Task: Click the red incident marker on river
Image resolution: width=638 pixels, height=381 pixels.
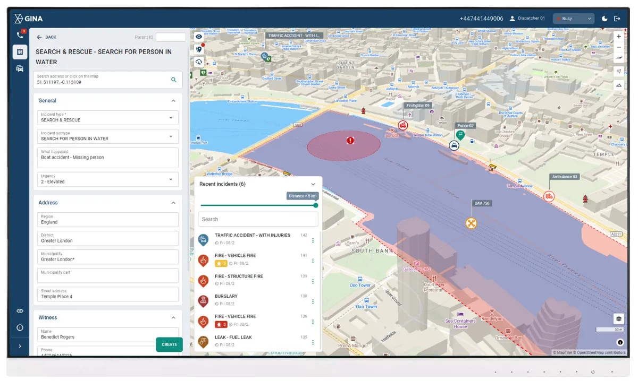Action: coord(350,141)
